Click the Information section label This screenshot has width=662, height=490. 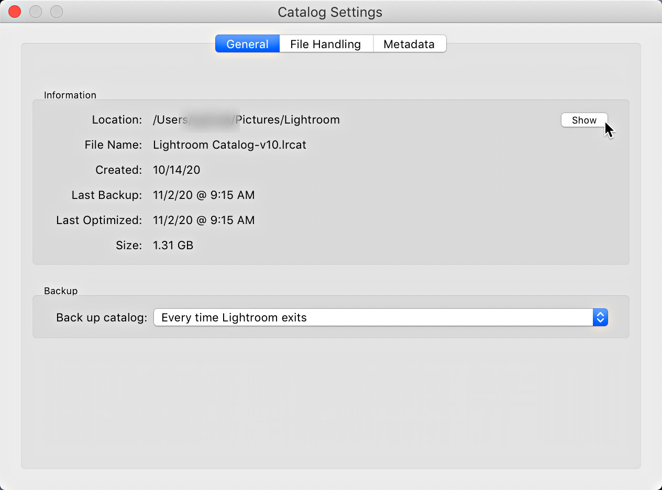coord(70,95)
